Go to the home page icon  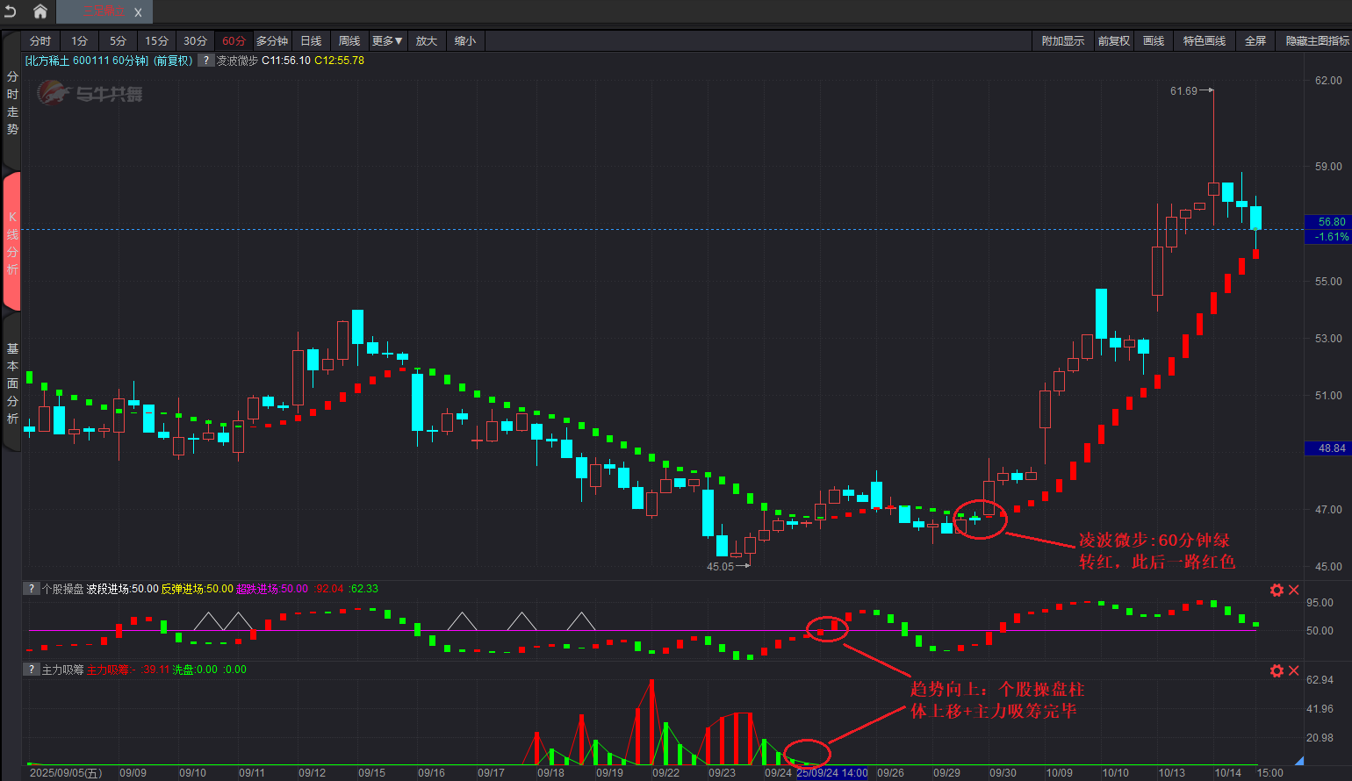point(40,11)
